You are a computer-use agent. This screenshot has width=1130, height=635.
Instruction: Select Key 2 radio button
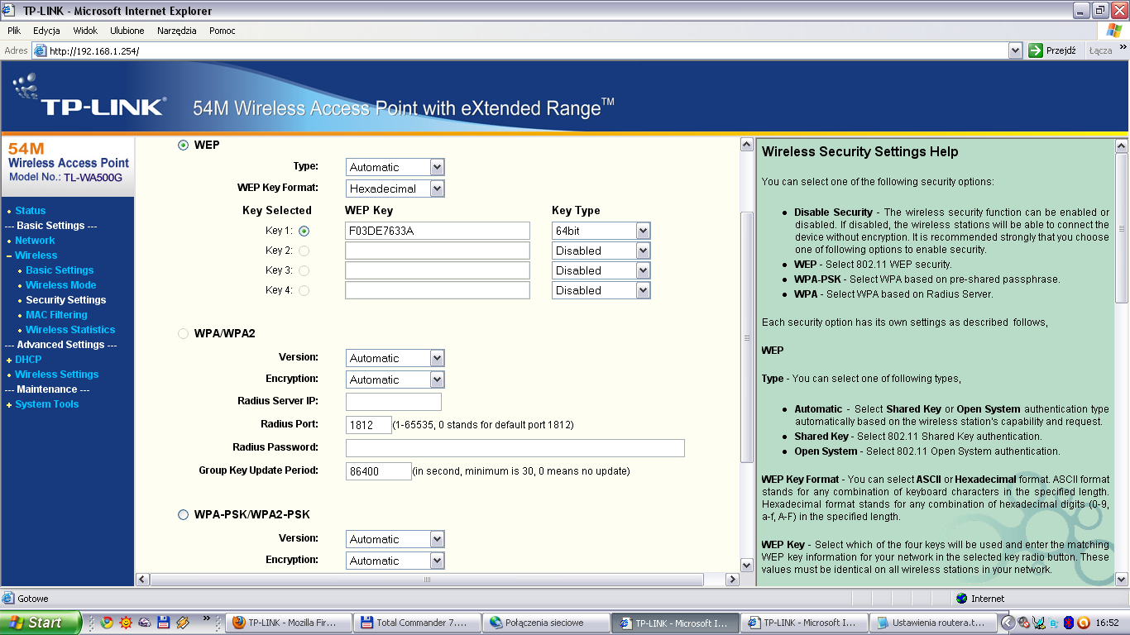pos(304,251)
